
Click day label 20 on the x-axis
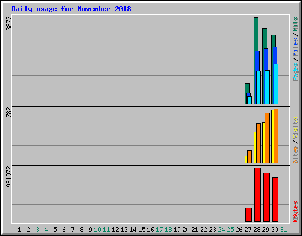[x=186, y=230]
